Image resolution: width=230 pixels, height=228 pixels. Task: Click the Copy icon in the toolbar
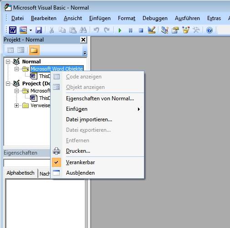62,30
